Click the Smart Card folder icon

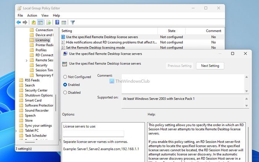coord(21,100)
